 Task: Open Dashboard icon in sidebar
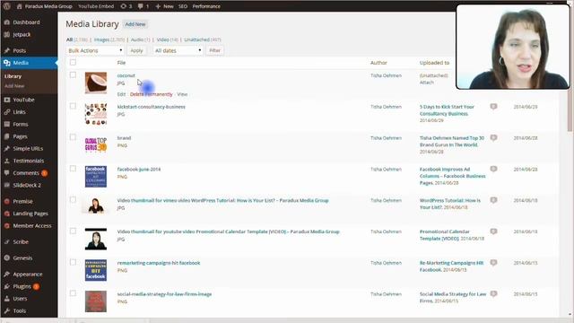(7, 22)
